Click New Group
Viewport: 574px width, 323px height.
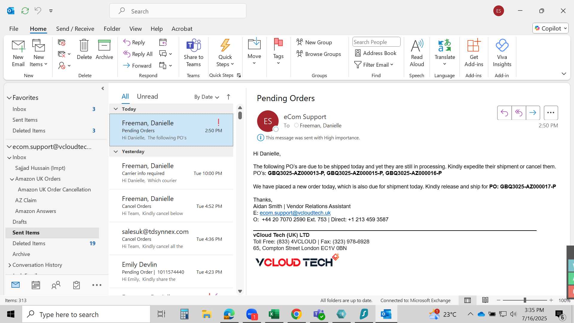coord(314,42)
